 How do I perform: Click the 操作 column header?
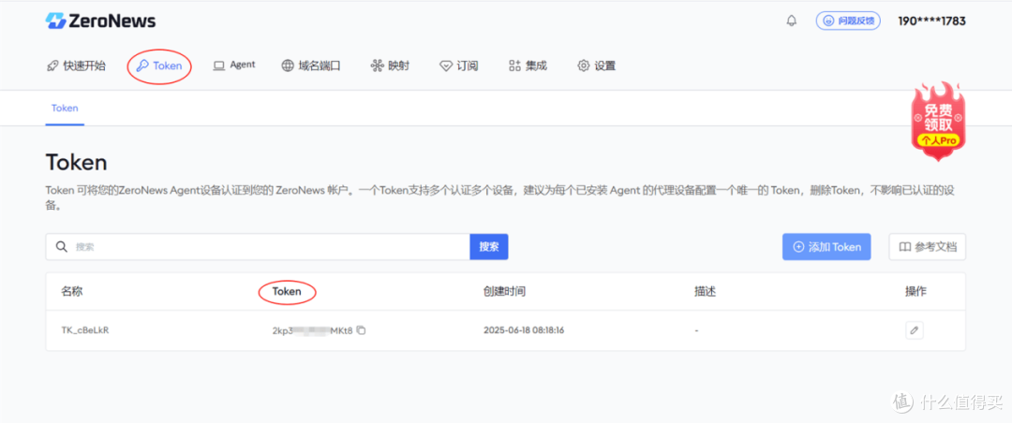point(915,291)
